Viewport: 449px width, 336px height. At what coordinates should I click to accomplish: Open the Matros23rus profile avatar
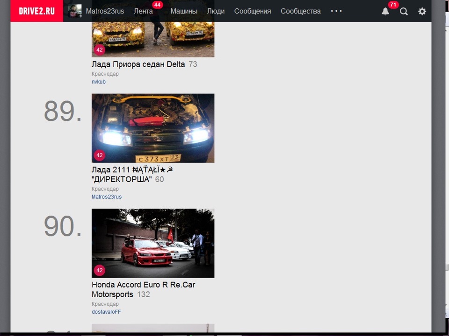[75, 11]
